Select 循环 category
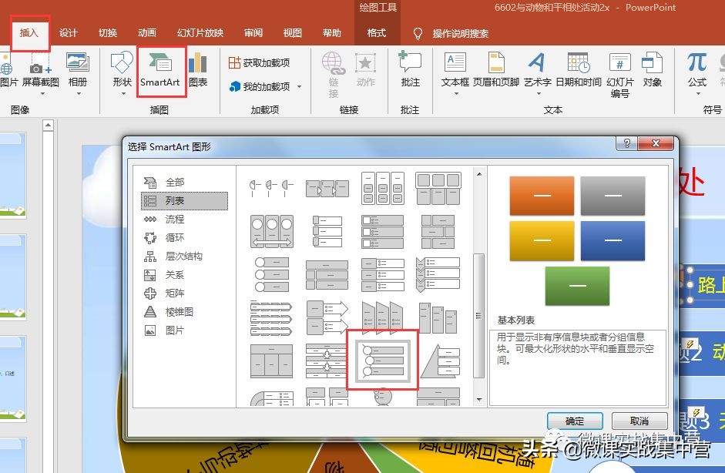 (x=184, y=238)
